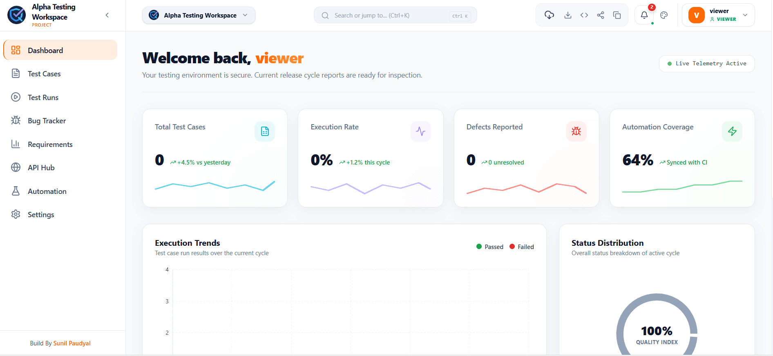Open notifications bell with badge 2

pos(644,15)
